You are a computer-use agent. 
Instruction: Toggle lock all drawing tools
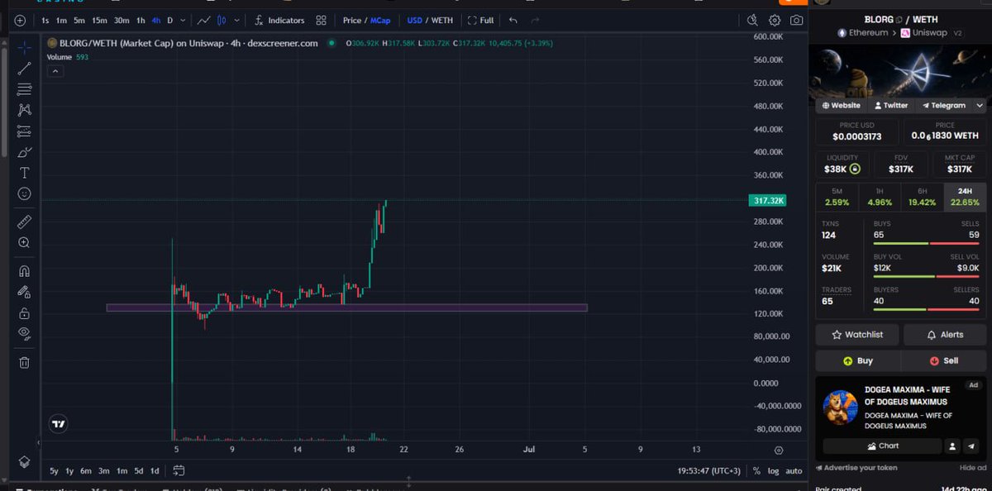pos(24,313)
